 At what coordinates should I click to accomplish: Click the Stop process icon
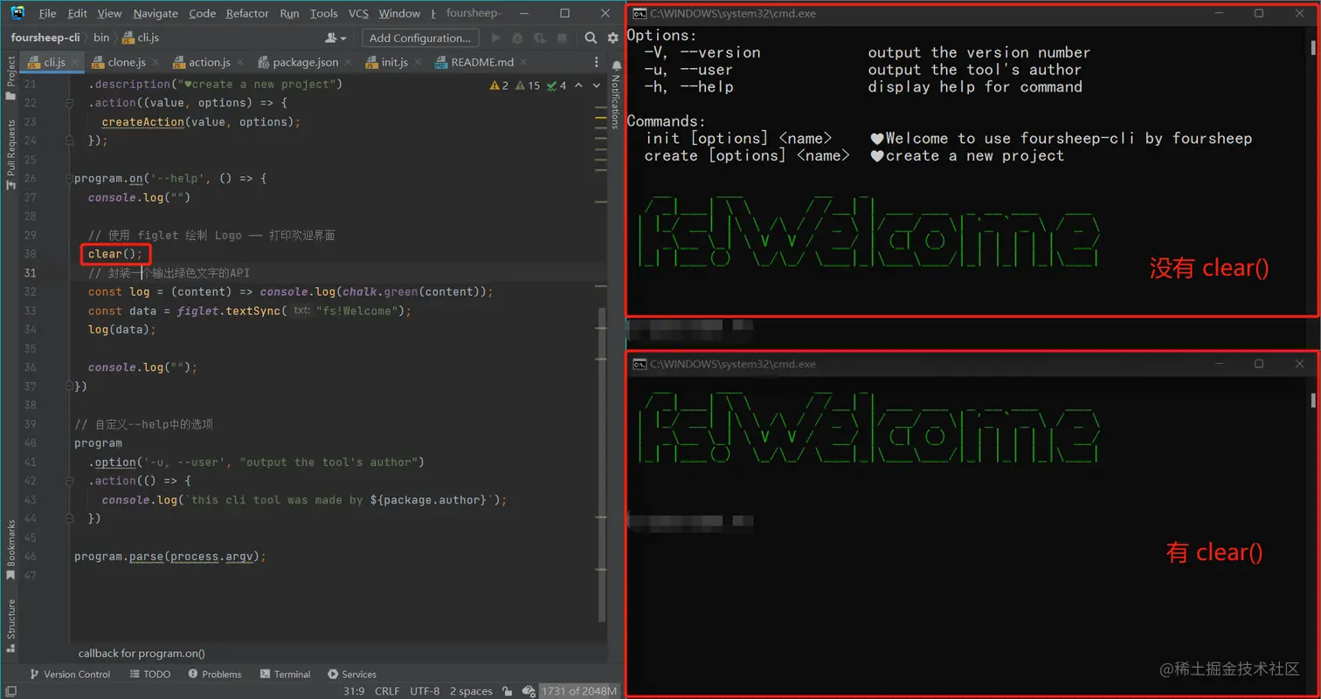pyautogui.click(x=562, y=38)
